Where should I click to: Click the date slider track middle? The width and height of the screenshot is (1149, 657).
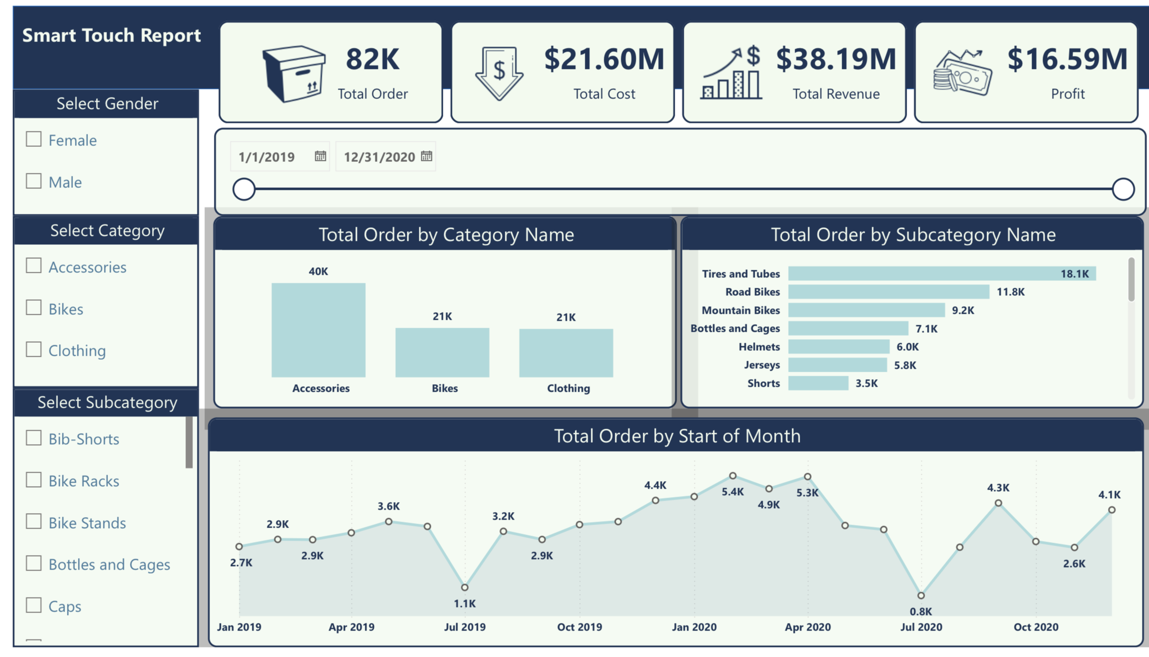tap(683, 189)
